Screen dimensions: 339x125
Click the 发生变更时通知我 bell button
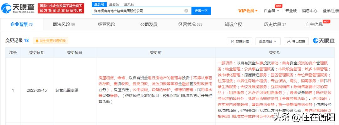pyautogui.click(x=51, y=41)
